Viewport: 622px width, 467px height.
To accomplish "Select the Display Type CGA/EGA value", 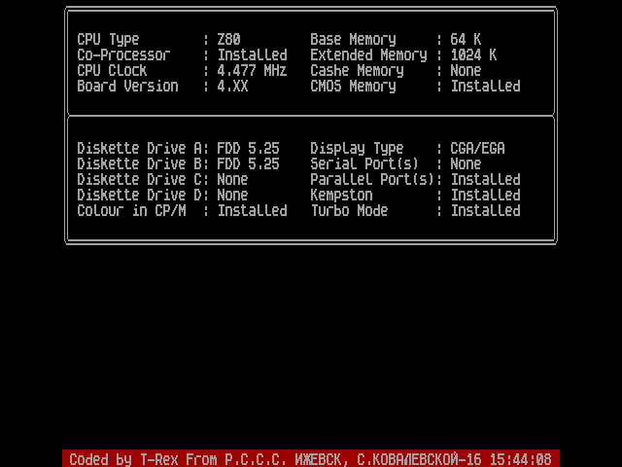I will pos(477,149).
